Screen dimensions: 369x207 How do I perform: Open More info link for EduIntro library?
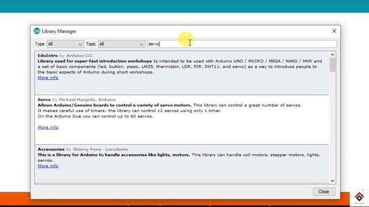click(48, 78)
